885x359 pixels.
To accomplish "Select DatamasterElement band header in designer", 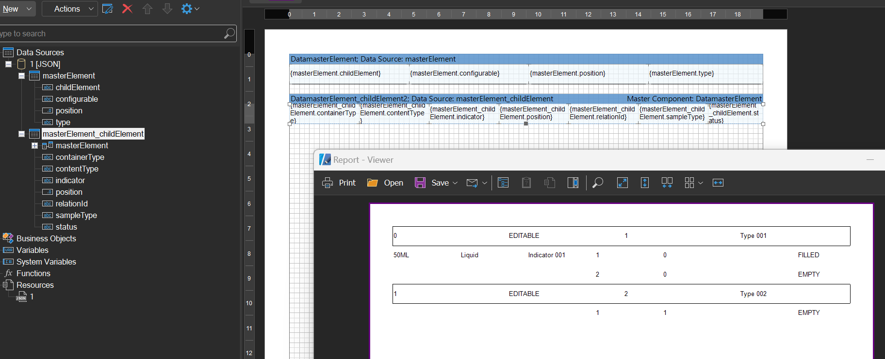I will point(526,59).
